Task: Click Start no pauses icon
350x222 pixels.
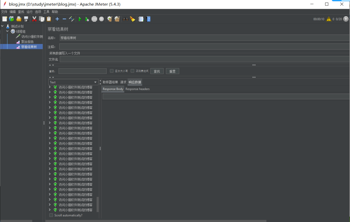Action: [x=87, y=19]
